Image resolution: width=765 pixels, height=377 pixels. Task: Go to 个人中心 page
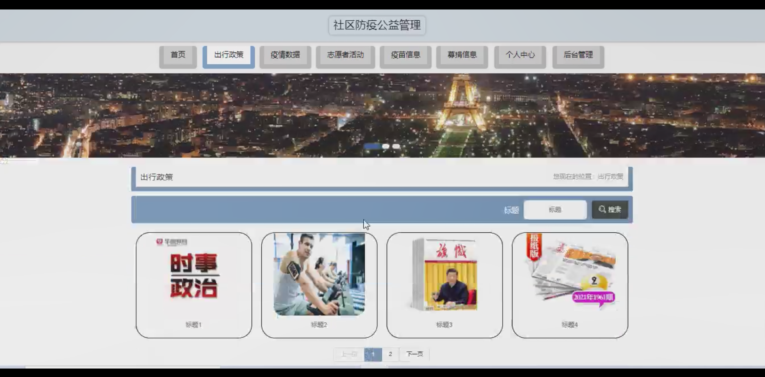point(520,55)
